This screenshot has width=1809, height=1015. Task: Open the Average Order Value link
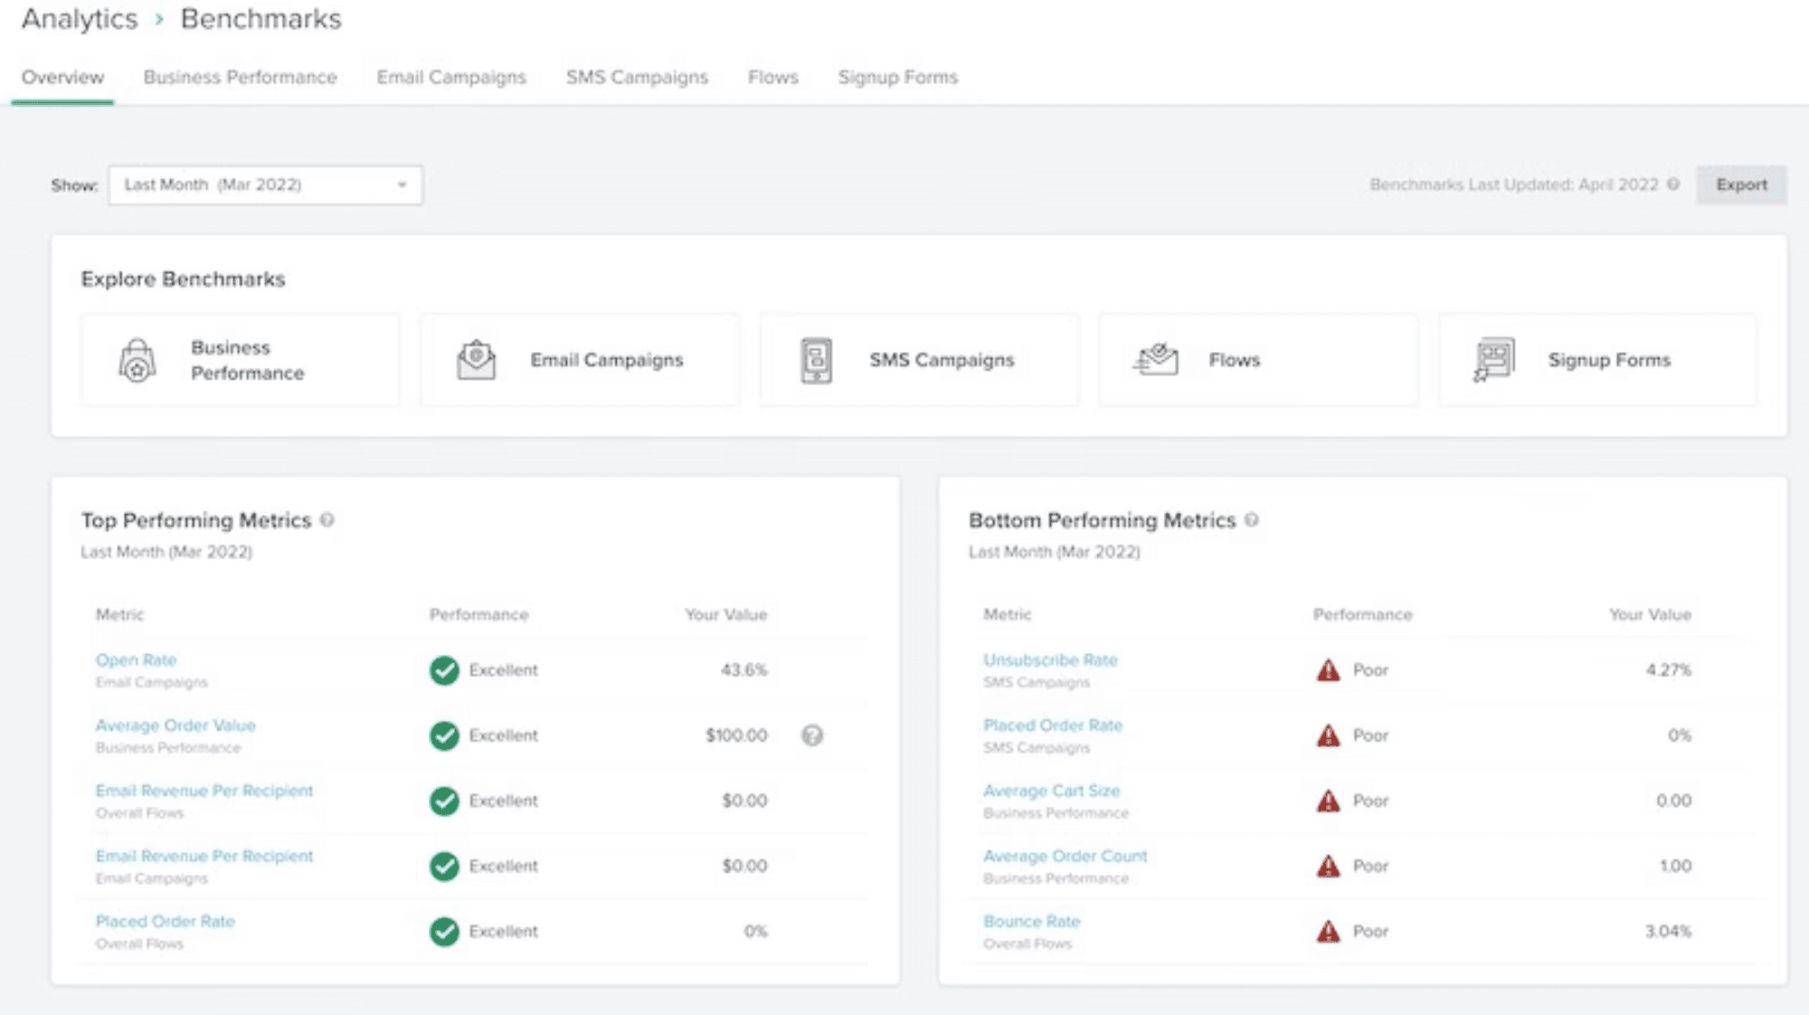(x=175, y=726)
